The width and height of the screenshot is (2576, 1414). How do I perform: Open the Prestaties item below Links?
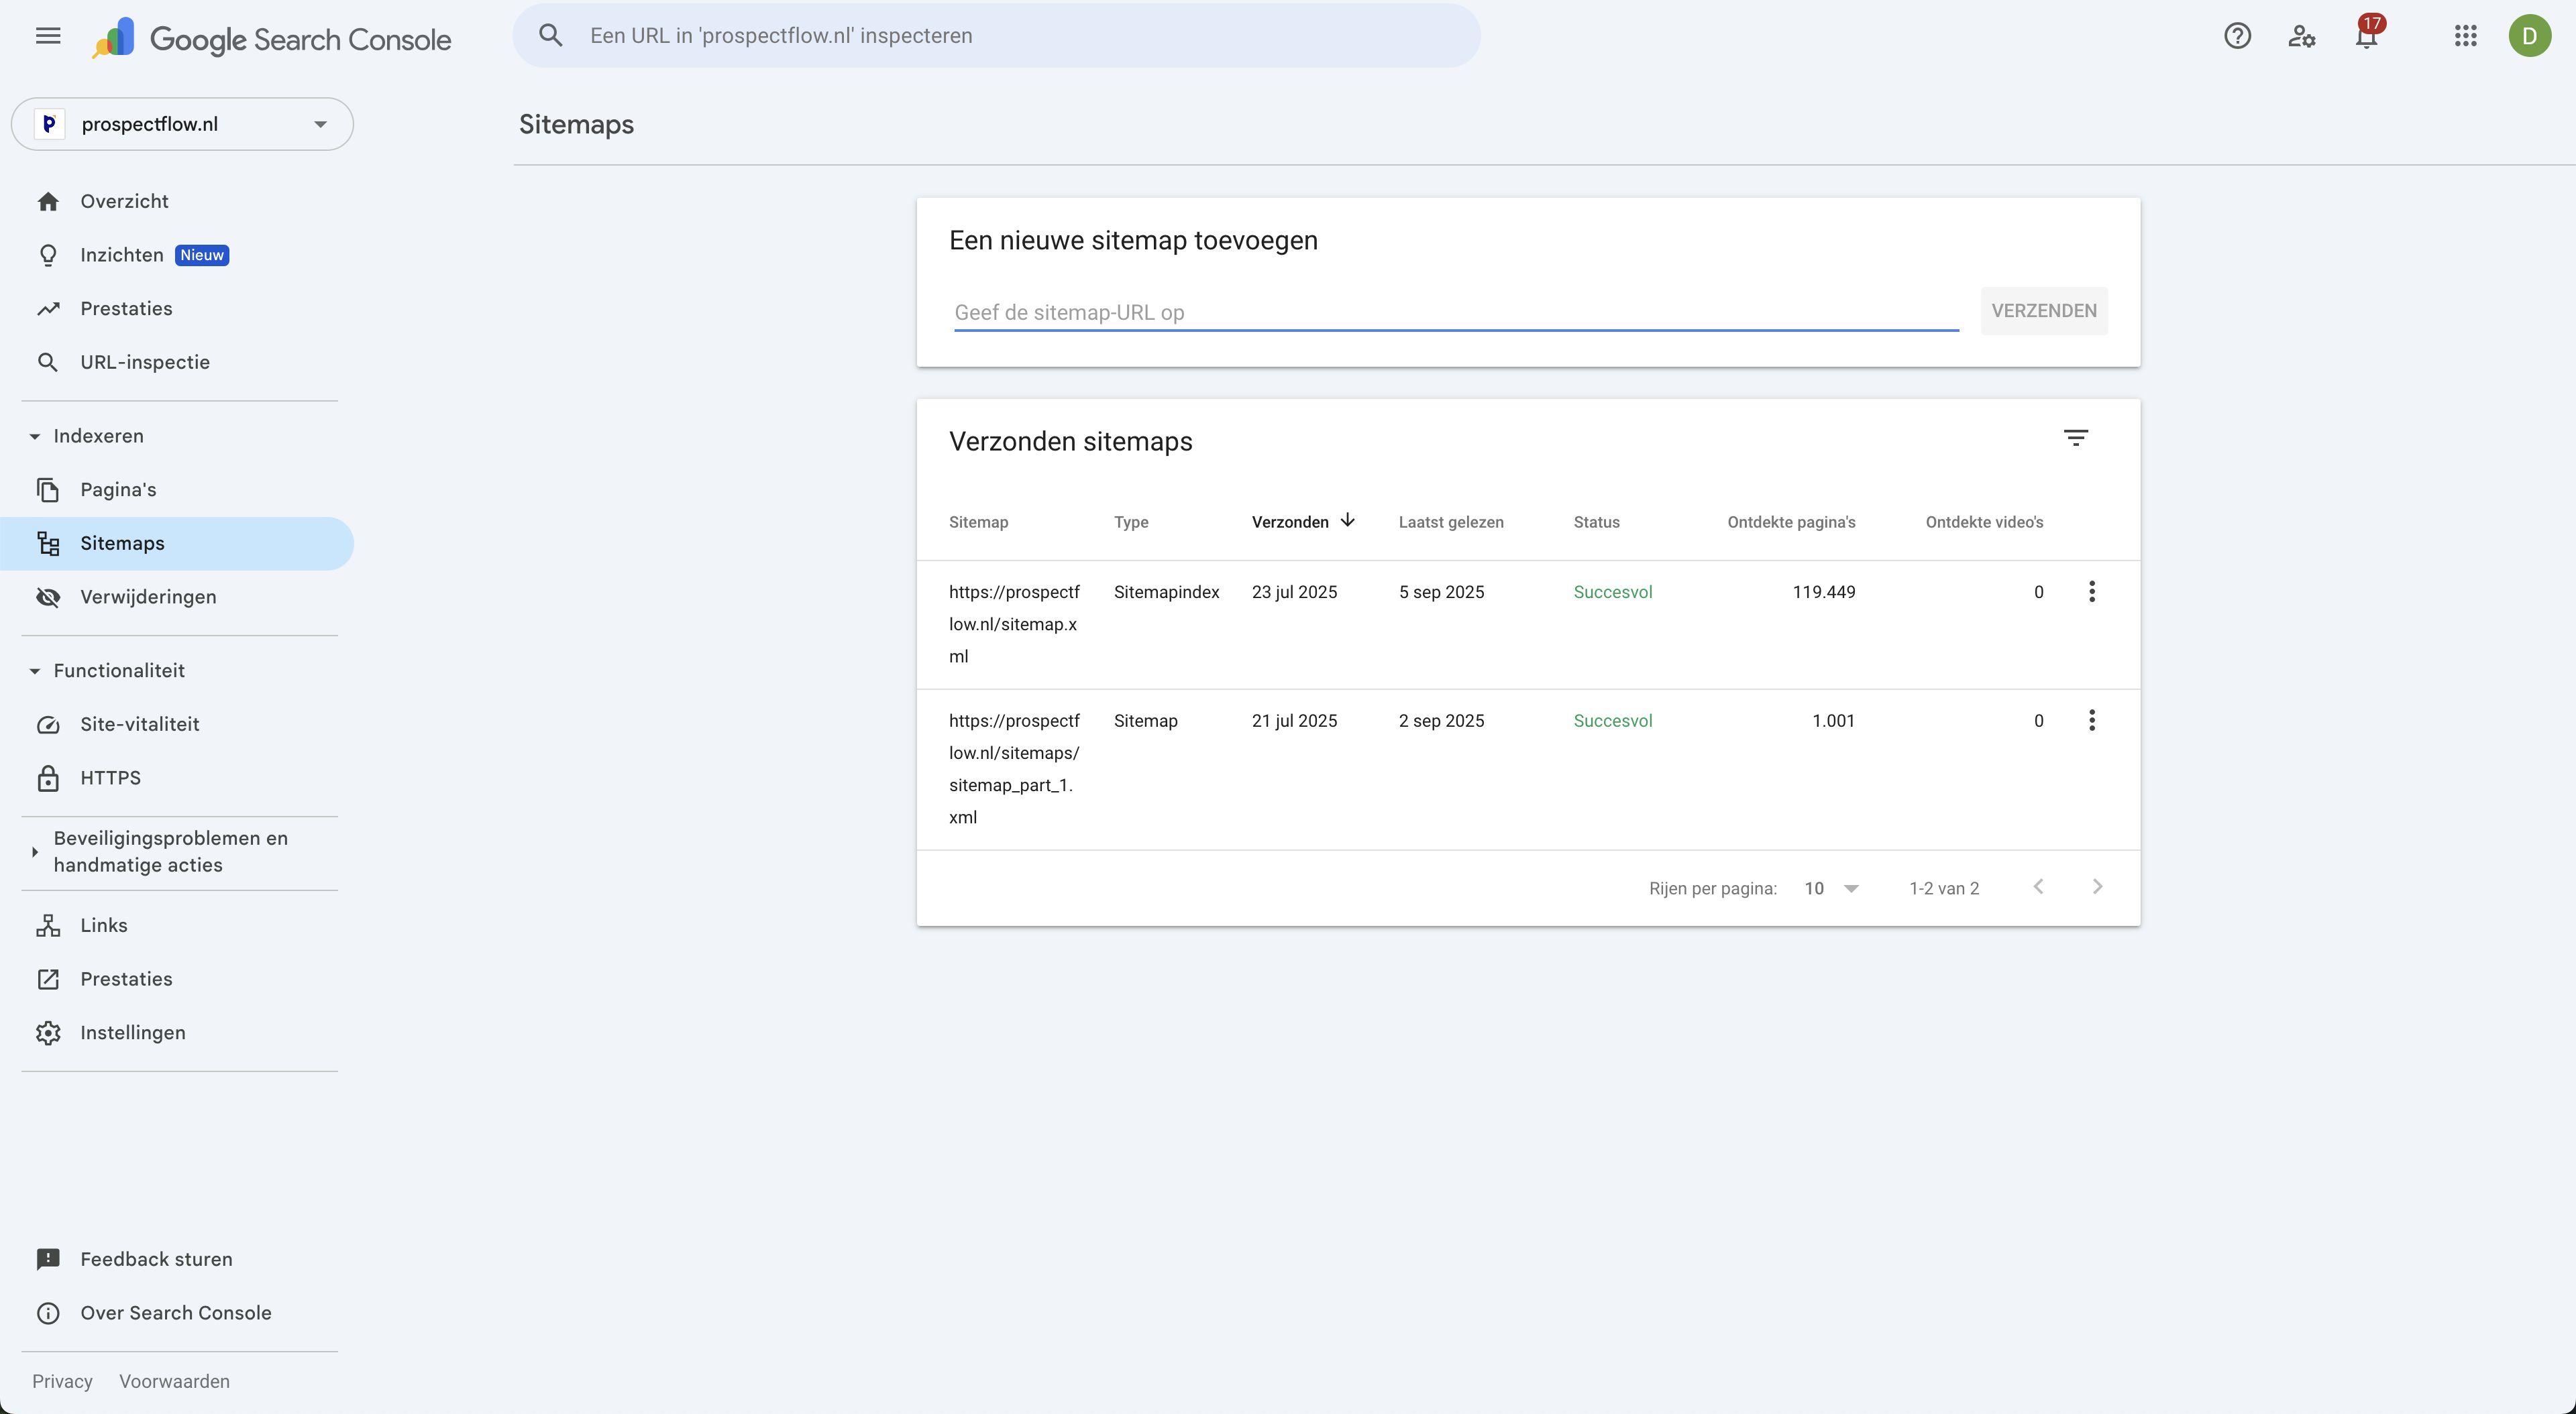(178, 980)
